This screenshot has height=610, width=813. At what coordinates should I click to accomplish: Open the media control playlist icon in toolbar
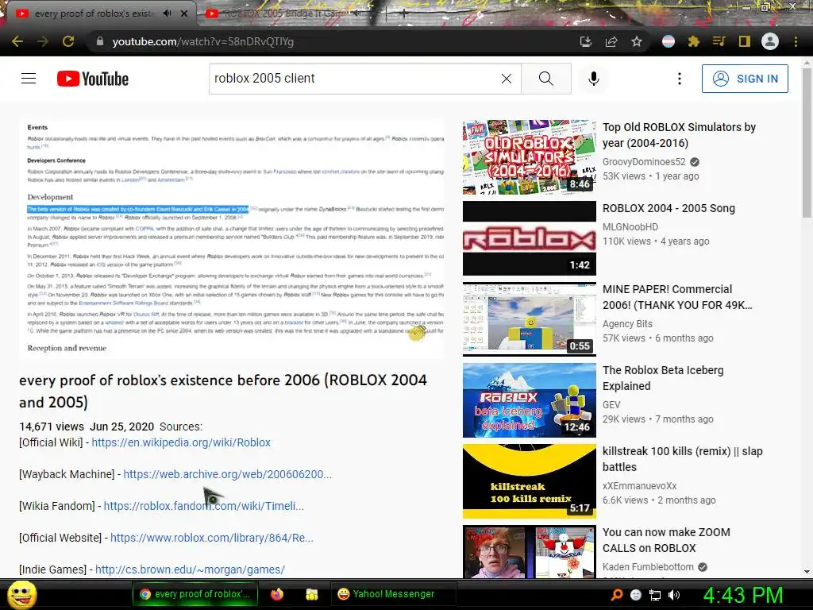[719, 41]
